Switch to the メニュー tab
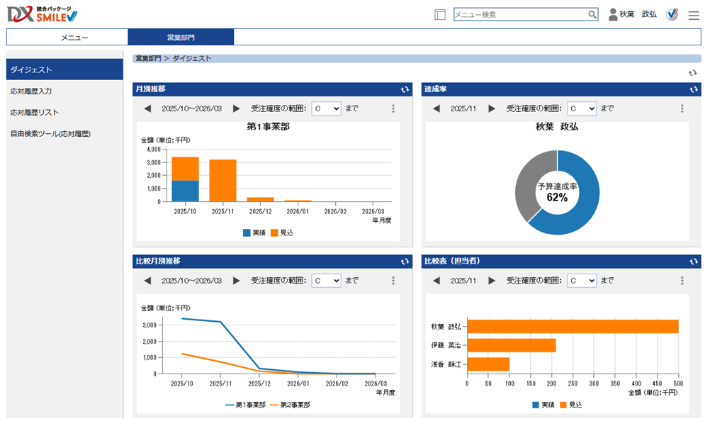Screen dimensions: 710x426 [67, 37]
